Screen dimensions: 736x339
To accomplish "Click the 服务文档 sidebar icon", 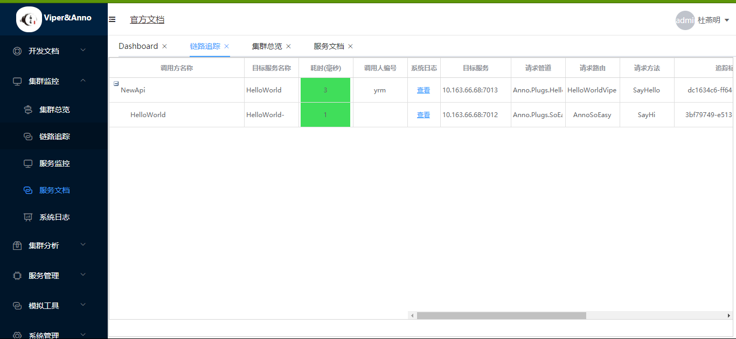I will [x=28, y=190].
